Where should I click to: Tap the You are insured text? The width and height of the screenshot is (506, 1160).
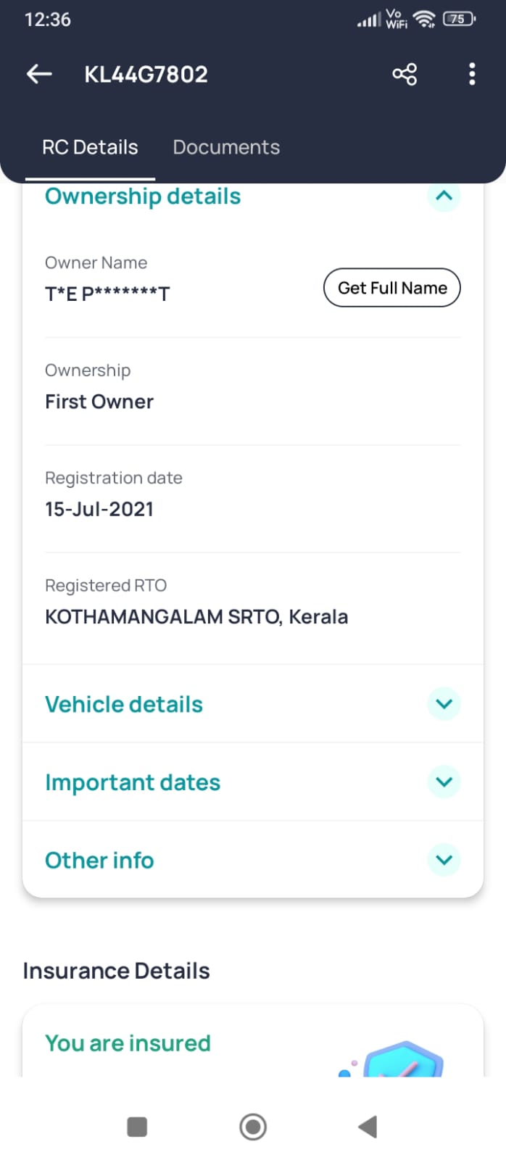tap(128, 1043)
